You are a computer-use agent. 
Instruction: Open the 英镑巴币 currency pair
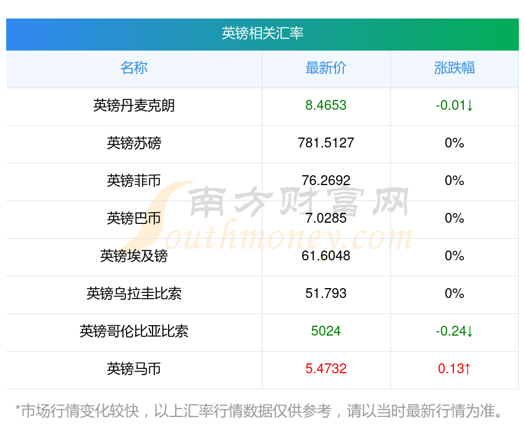point(134,218)
